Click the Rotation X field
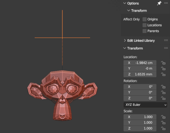 [140, 87]
